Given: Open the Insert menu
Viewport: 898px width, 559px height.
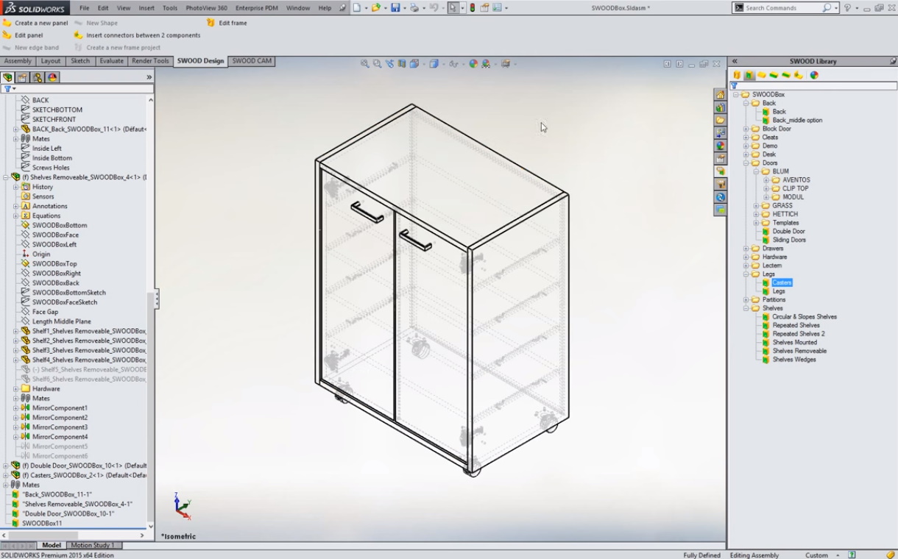Looking at the screenshot, I should (x=146, y=8).
